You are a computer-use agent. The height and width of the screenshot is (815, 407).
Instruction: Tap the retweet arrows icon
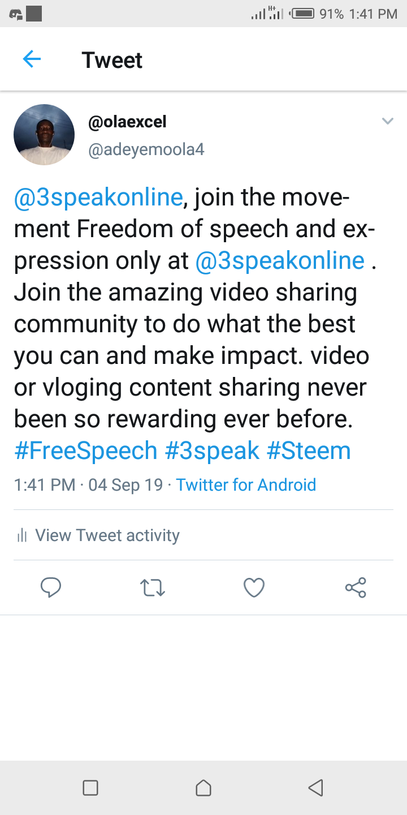(152, 588)
